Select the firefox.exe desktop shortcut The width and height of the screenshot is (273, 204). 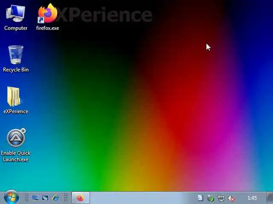(47, 17)
